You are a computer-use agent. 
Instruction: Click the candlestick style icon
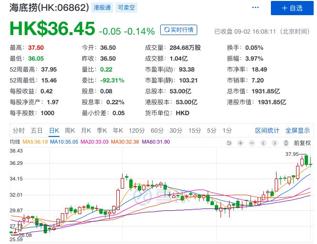286,143
